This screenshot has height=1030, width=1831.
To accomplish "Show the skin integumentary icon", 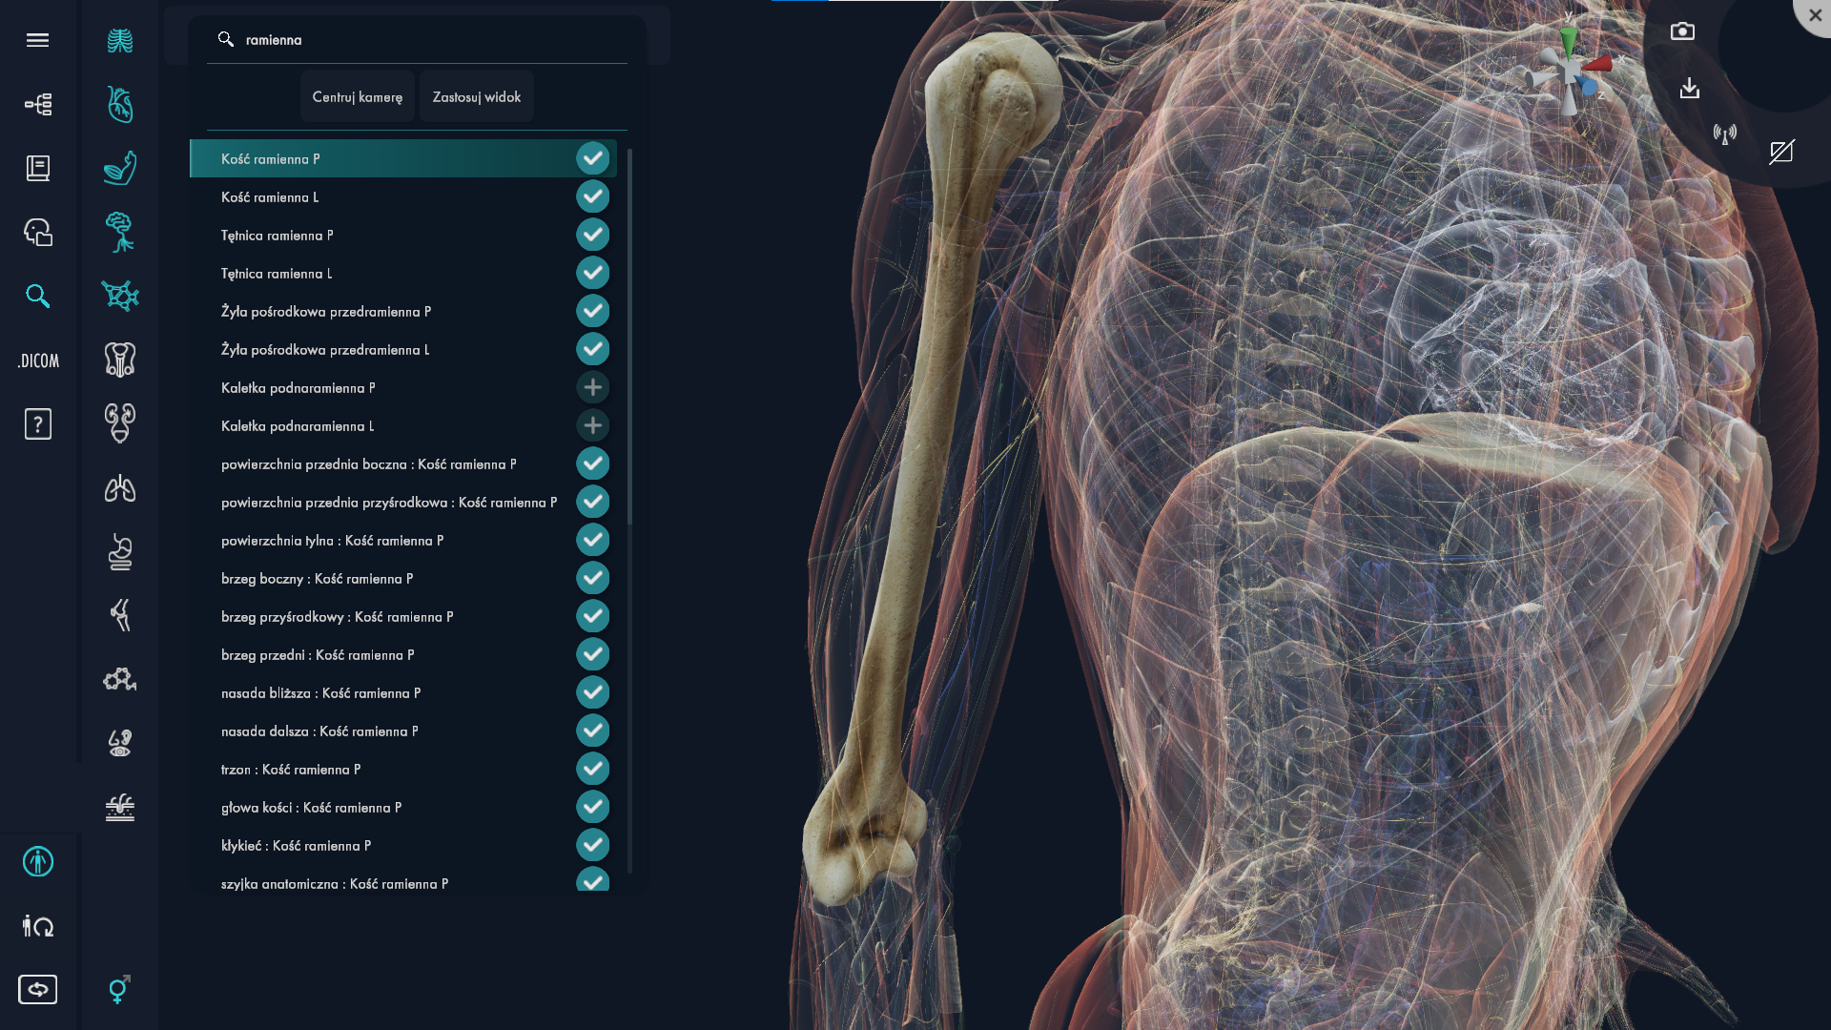I will (x=119, y=808).
